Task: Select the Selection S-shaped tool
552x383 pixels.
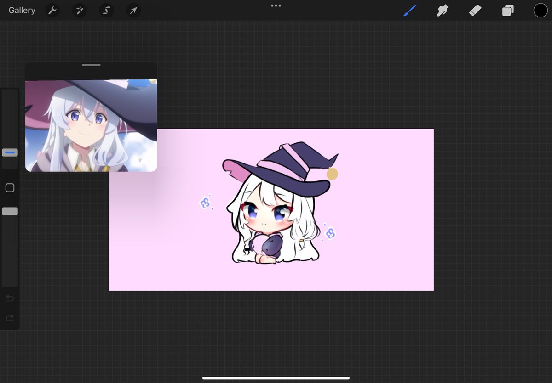Action: coord(106,10)
